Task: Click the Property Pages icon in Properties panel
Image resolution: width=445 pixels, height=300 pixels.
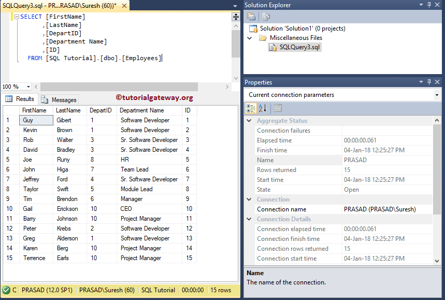Action: point(277,108)
